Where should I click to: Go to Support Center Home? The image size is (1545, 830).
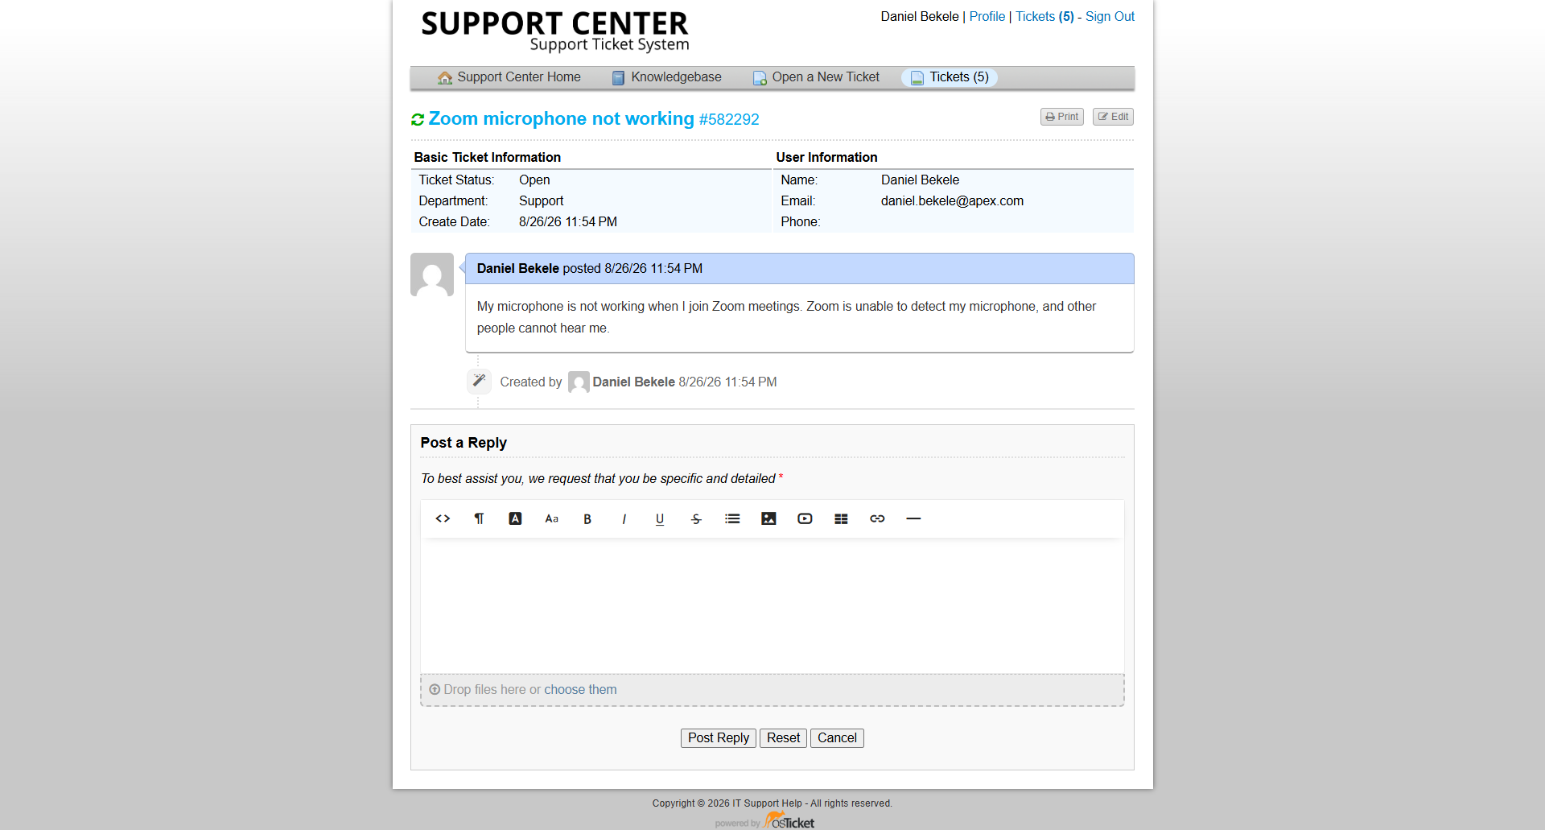pos(509,77)
